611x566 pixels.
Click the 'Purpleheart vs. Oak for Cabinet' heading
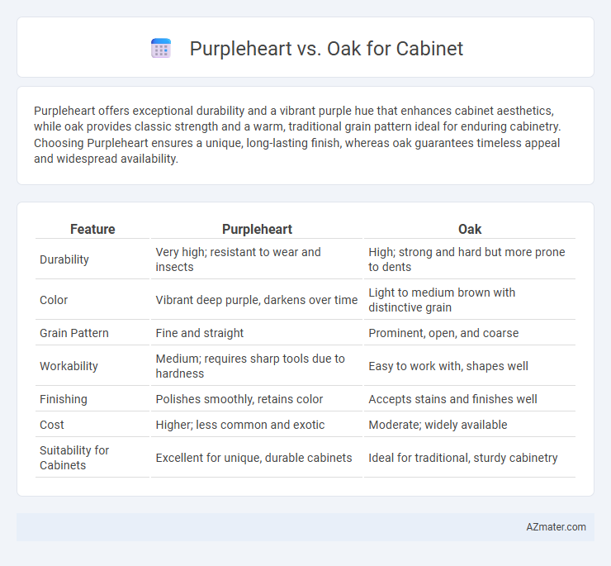pos(326,49)
